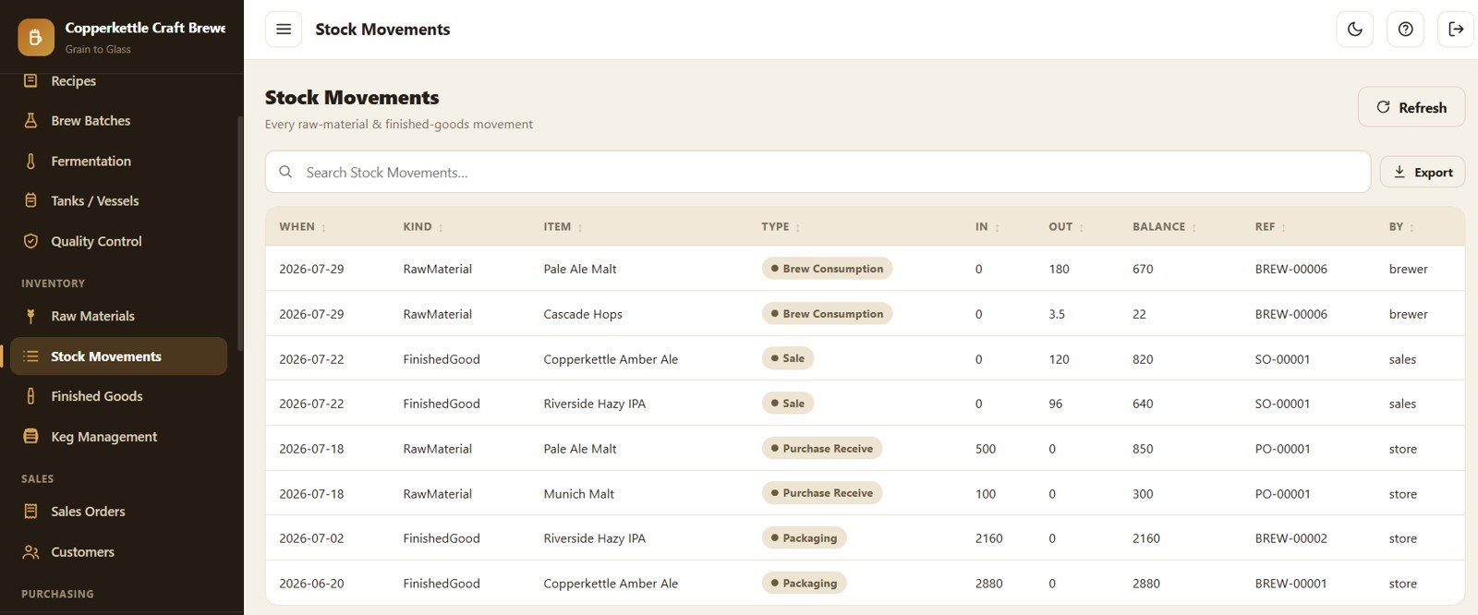Screen dimensions: 1478x615
Task: Click the Keg Management barrel icon
Action: point(30,437)
